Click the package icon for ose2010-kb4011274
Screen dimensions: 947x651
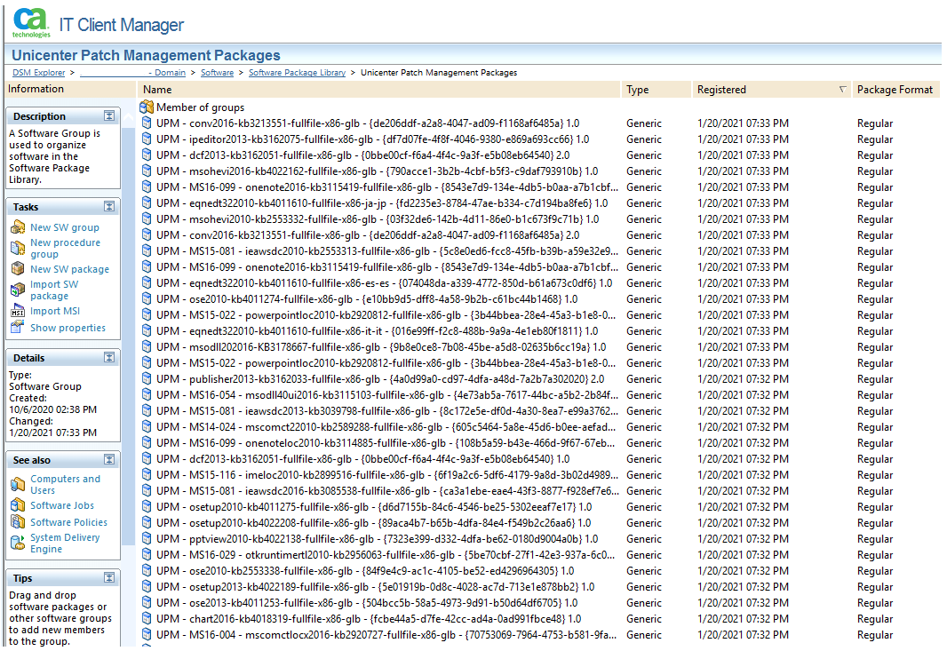(147, 299)
